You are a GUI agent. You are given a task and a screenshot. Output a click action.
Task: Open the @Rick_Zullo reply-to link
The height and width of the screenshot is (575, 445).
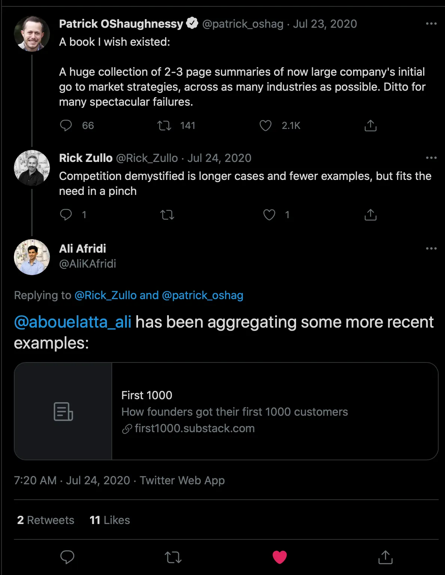105,295
